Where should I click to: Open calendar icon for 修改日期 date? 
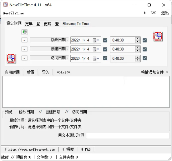(96, 40)
